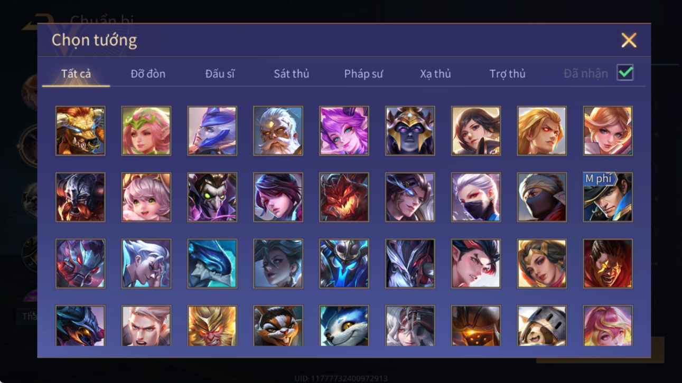Screen dimensions: 682x383
Task: View the 'Đấu sĩ' hero tab
Action: pyautogui.click(x=220, y=74)
